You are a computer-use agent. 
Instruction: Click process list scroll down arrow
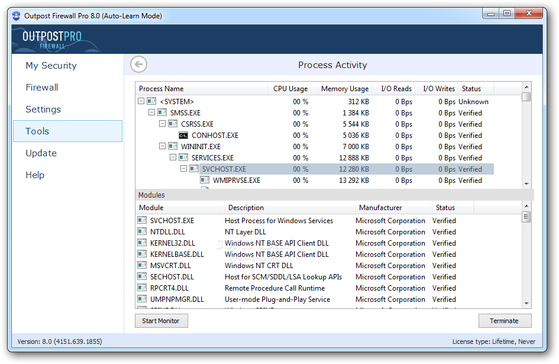[x=526, y=184]
